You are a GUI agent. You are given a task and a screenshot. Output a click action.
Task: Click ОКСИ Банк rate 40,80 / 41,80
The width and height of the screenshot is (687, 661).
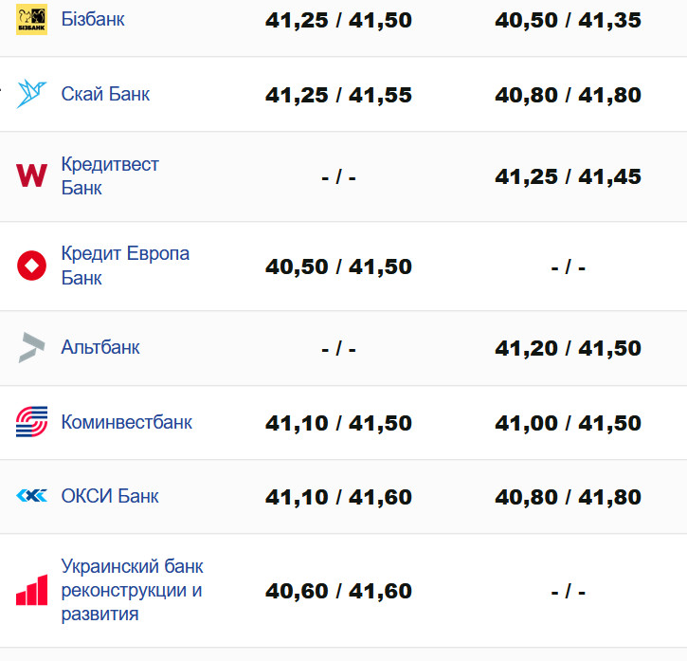click(x=568, y=497)
